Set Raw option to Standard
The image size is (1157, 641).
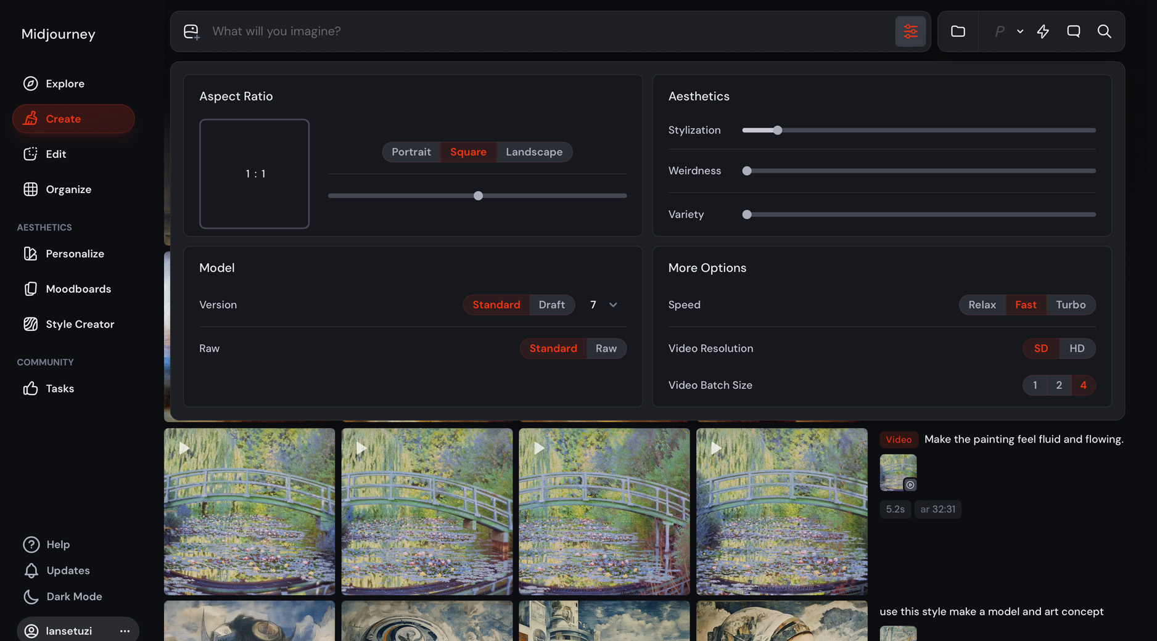pos(553,349)
